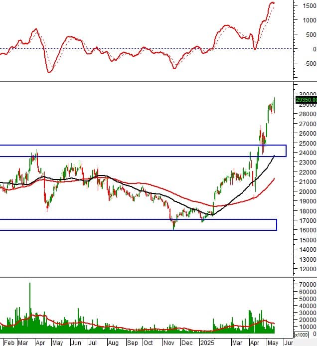Image resolution: width=317 pixels, height=346 pixels.
Task: Select the 1000 oscillator axis label
Action: pyautogui.click(x=310, y=20)
